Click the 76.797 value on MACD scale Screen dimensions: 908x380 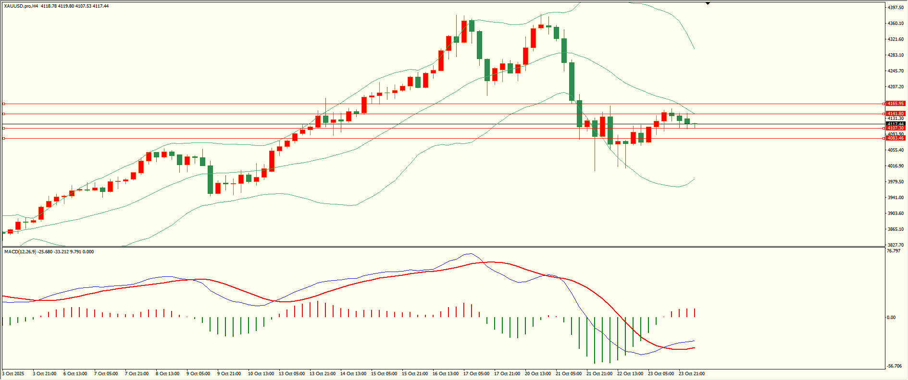click(893, 251)
